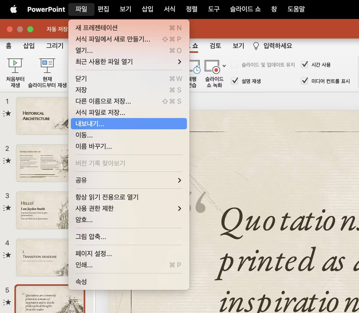This screenshot has width=359, height=313.
Task: Open the 편집 menu in menu bar
Action: [103, 9]
